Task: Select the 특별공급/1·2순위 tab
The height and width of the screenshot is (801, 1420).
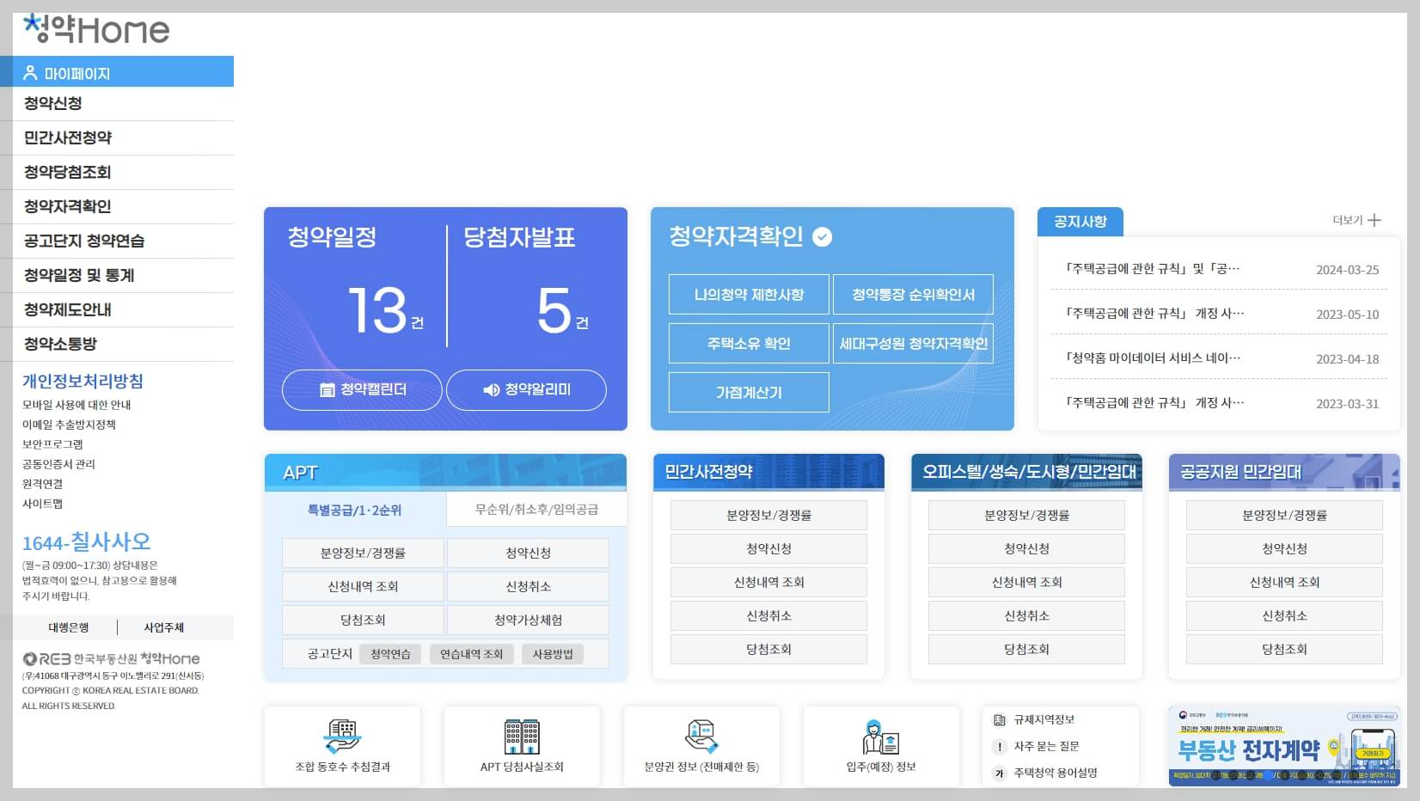Action: [x=355, y=510]
